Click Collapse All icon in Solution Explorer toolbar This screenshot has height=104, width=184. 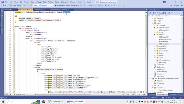(x=163, y=13)
